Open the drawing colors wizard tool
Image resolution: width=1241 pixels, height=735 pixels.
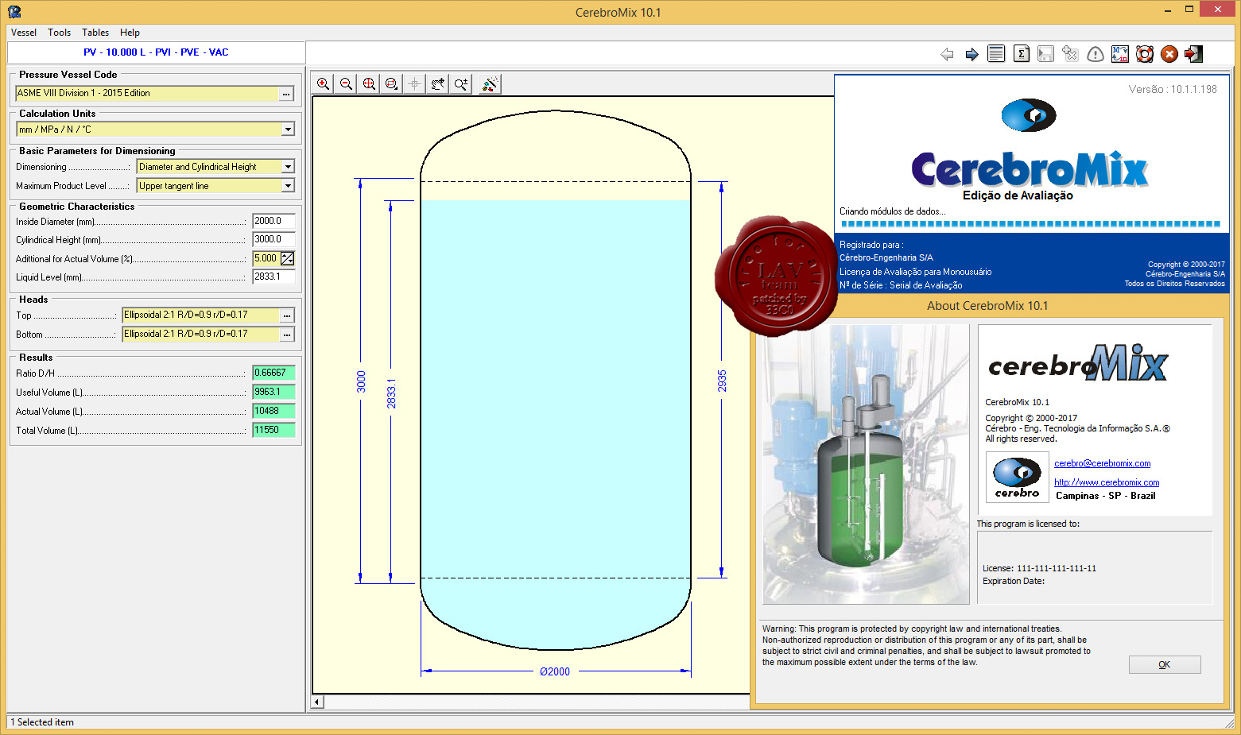pyautogui.click(x=491, y=83)
